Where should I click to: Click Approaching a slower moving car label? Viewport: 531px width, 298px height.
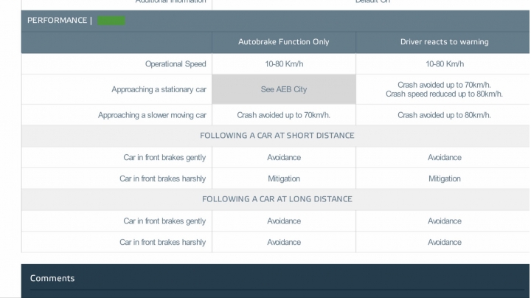(x=152, y=115)
